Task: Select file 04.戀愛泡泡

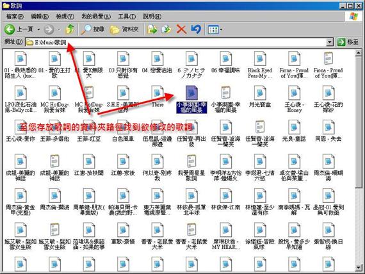Action: (157, 62)
